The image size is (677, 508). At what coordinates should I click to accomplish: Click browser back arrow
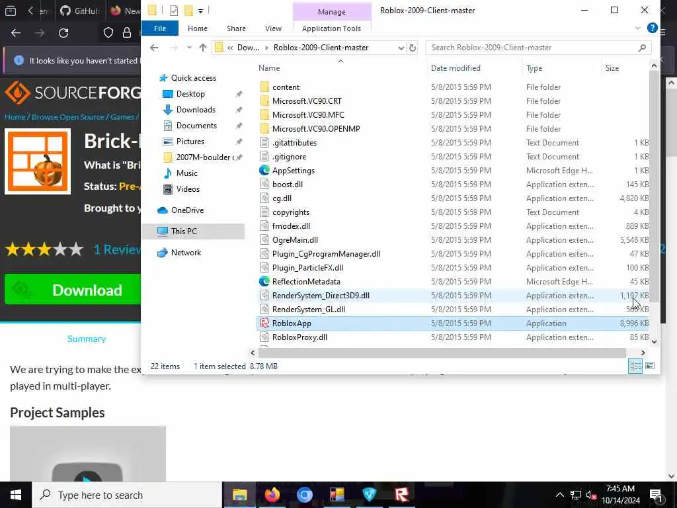[16, 33]
